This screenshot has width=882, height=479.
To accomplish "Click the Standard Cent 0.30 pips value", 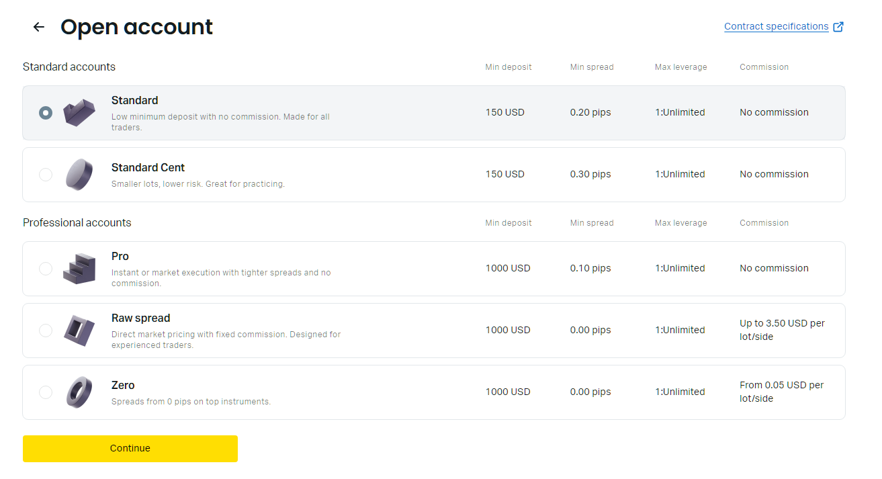I will tap(590, 174).
